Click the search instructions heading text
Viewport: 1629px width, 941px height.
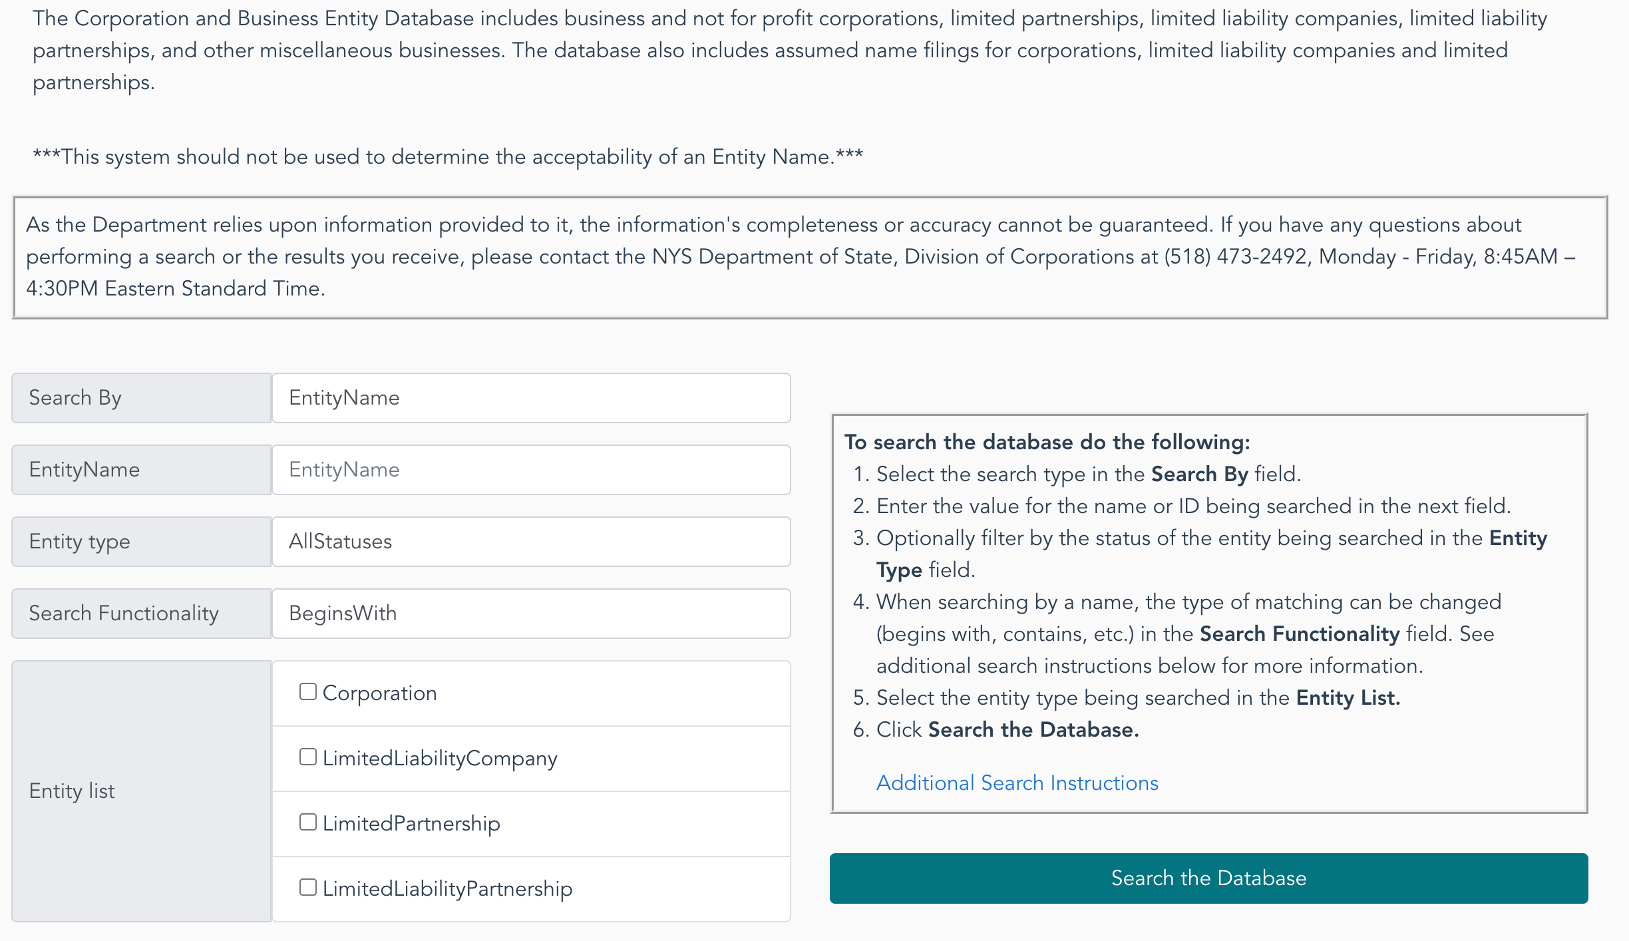(x=1047, y=442)
